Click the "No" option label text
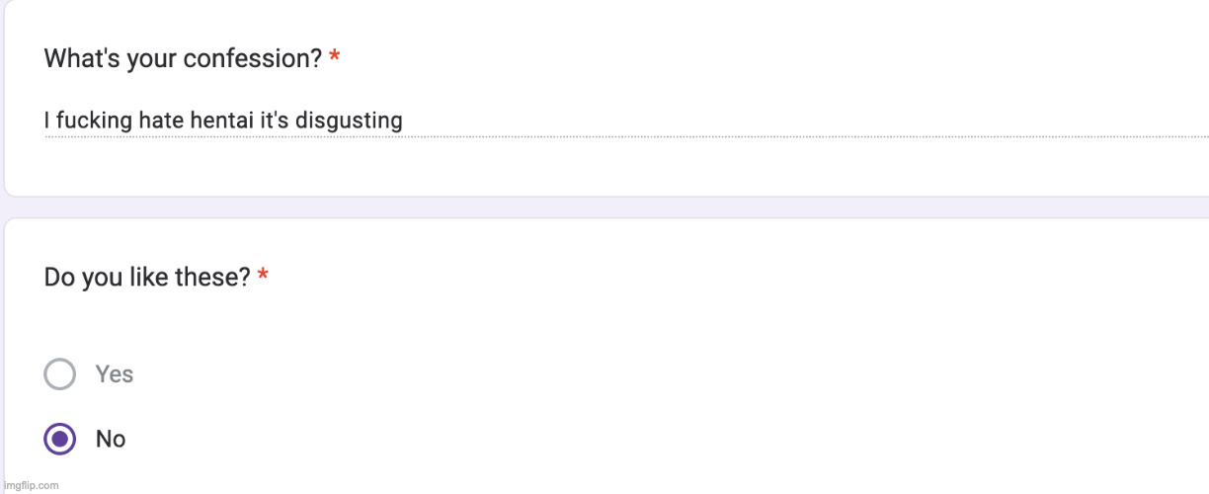 tap(111, 439)
